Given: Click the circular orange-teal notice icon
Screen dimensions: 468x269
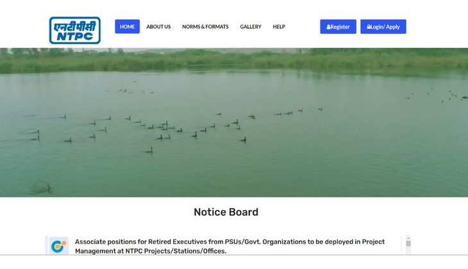Looking at the screenshot, I should (x=58, y=247).
